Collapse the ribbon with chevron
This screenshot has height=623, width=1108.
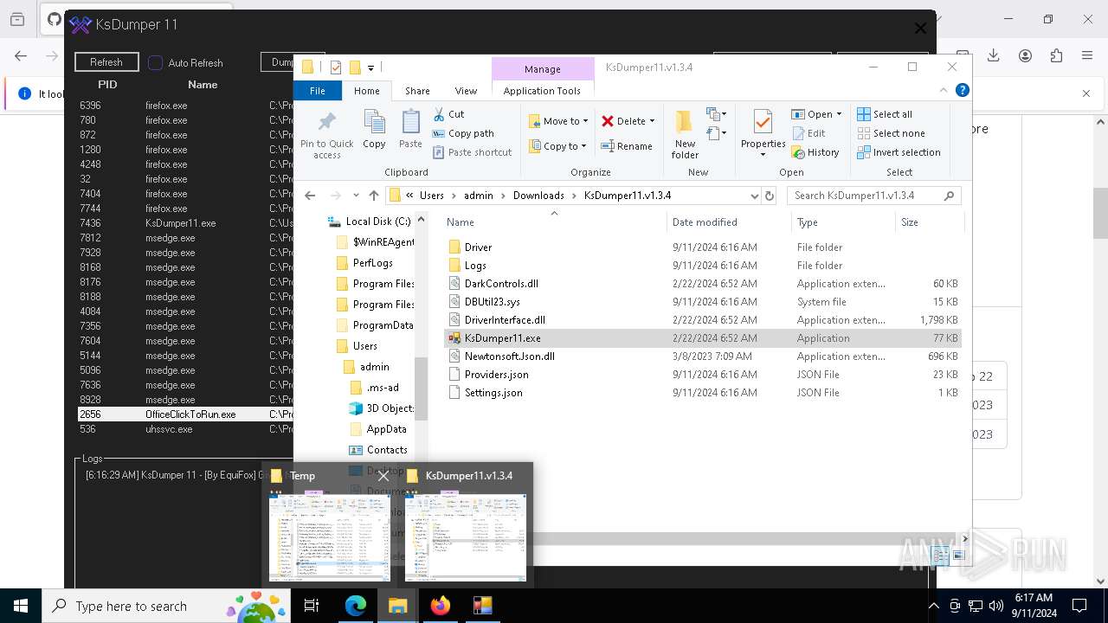(x=944, y=90)
